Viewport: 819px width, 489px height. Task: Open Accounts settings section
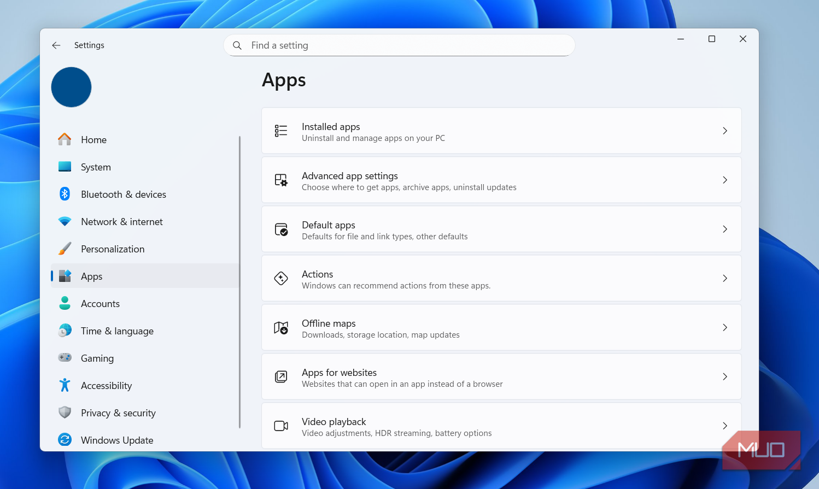pos(145,303)
